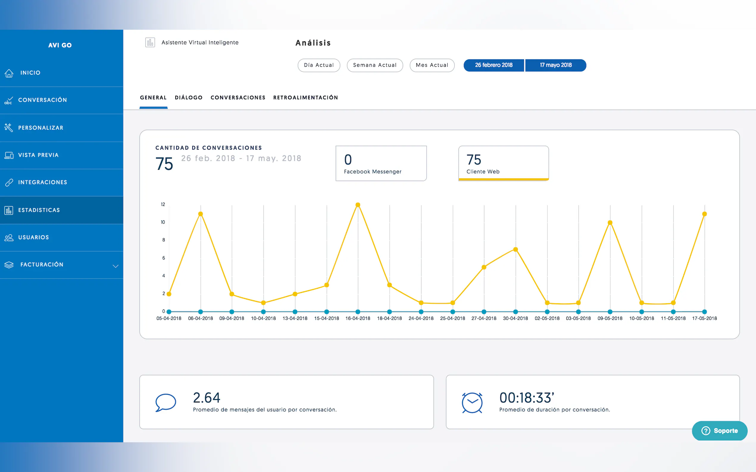Open the 17 mayo 2018 end date picker
756x472 pixels.
(x=555, y=65)
